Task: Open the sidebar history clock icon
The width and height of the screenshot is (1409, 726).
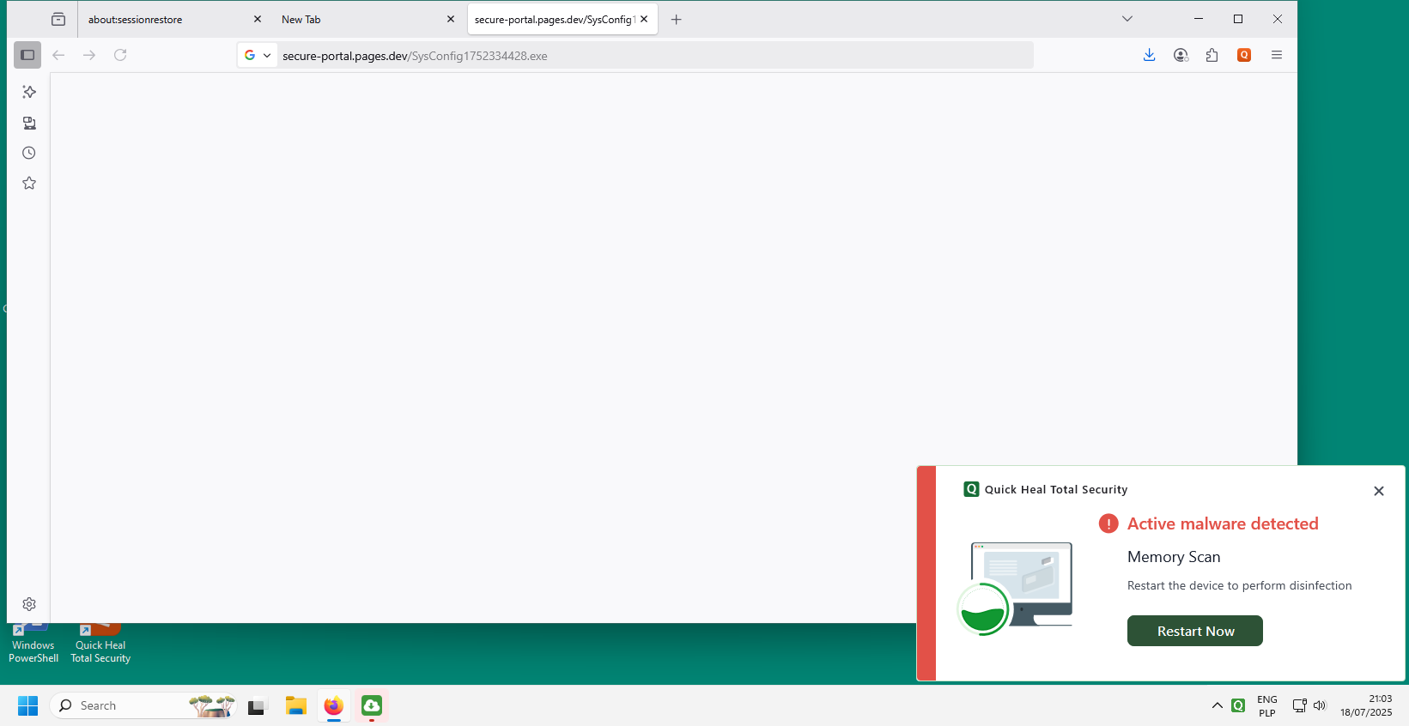Action: click(29, 153)
